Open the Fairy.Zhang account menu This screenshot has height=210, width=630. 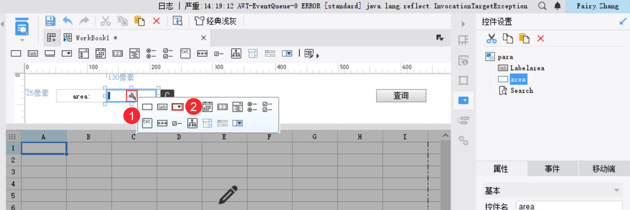(x=597, y=6)
